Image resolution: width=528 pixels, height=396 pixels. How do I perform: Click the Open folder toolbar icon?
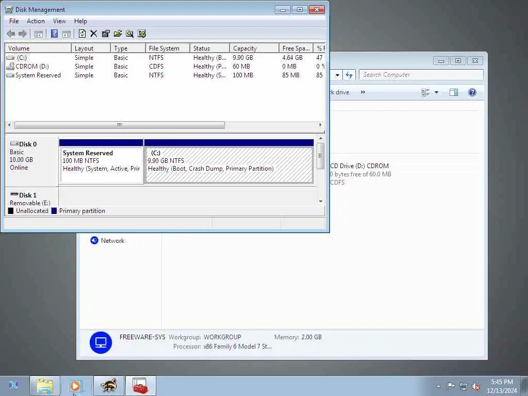coord(118,34)
